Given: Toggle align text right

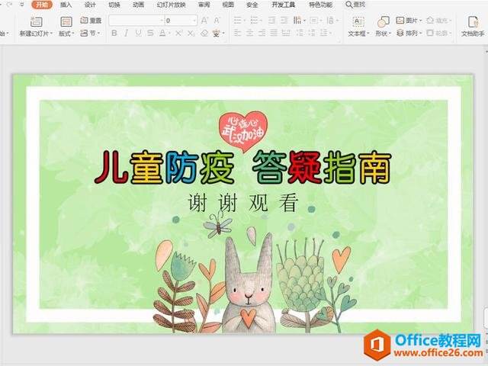Looking at the screenshot, I should click(x=262, y=33).
